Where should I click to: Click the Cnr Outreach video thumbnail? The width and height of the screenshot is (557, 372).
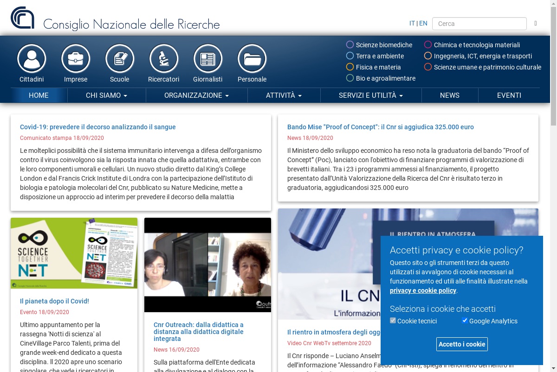tap(207, 265)
